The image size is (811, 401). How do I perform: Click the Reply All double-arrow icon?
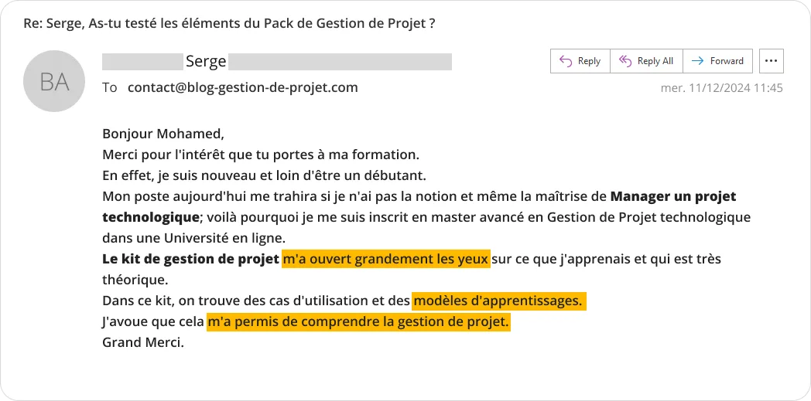[625, 61]
